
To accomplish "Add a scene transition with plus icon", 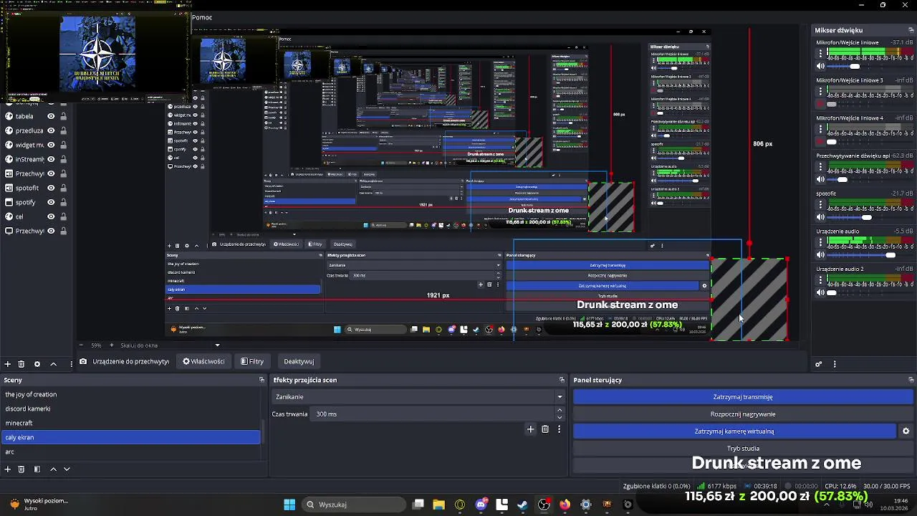I will (x=530, y=429).
